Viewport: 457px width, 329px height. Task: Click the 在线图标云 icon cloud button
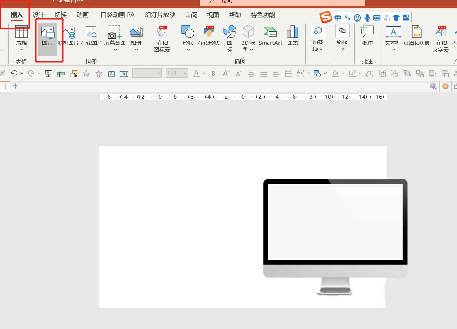pos(162,39)
